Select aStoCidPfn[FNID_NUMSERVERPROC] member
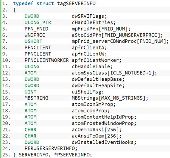The height and width of the screenshot is (158, 170). click(x=116, y=35)
